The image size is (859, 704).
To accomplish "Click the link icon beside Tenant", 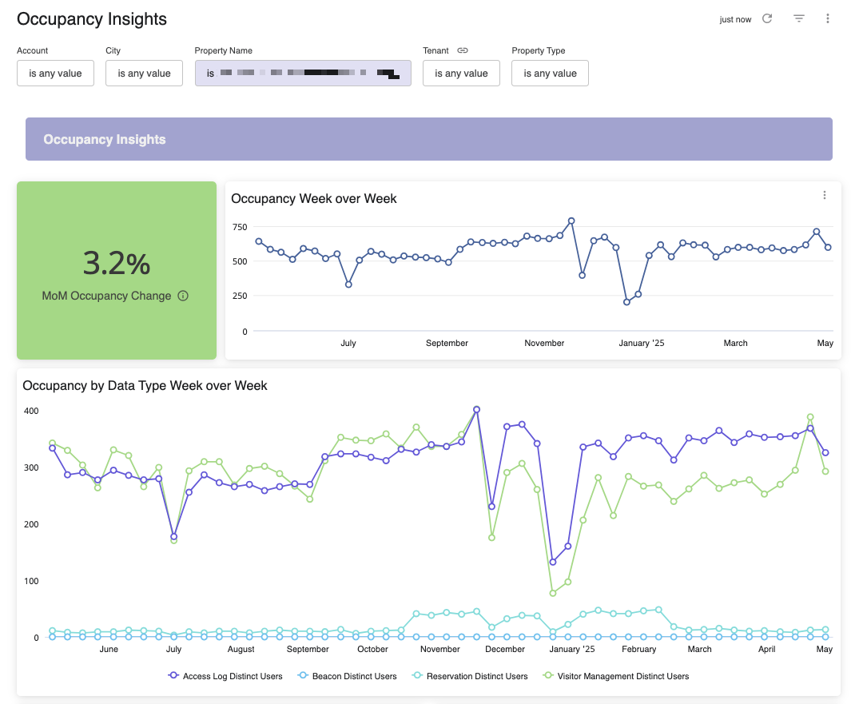I will [x=462, y=50].
